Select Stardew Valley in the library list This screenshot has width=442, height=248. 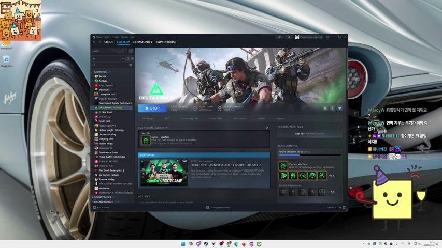coord(107,179)
